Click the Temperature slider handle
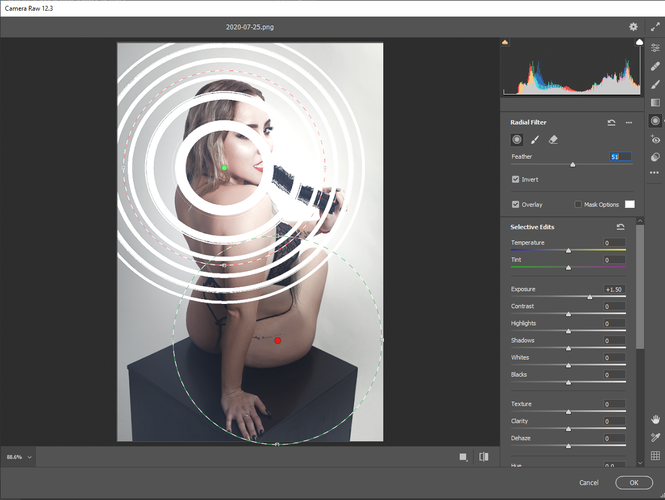The height and width of the screenshot is (500, 665). point(568,250)
